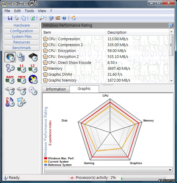Open the View menu
The width and height of the screenshot is (177, 183).
click(42, 11)
